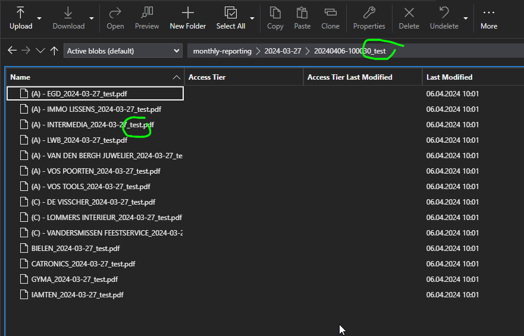Select (A) - VOS POORTEN_2024-03-27_test.pdf

[96, 171]
